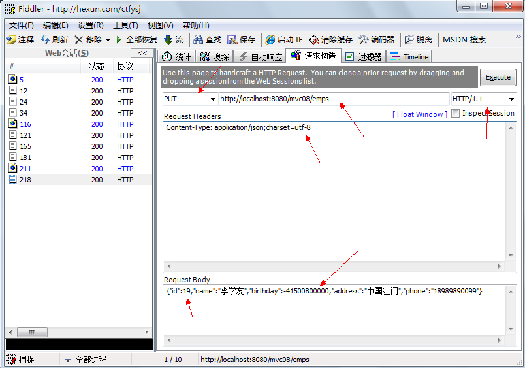Screen dimensions: 525x368
Task: Open the 视图(V) menu
Action: [x=161, y=25]
